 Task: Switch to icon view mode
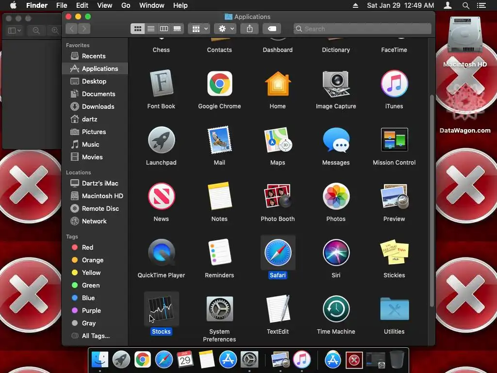[137, 29]
